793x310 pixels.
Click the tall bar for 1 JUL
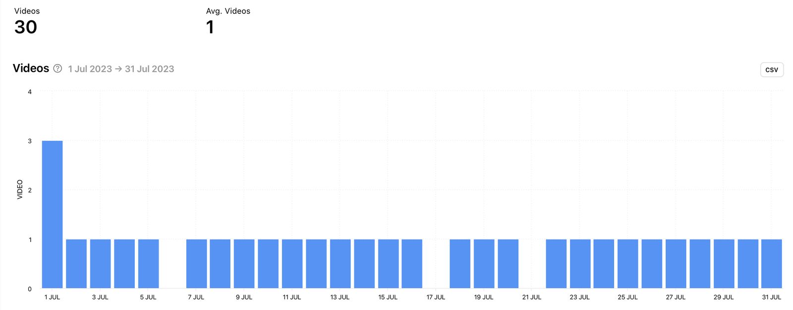pos(52,213)
